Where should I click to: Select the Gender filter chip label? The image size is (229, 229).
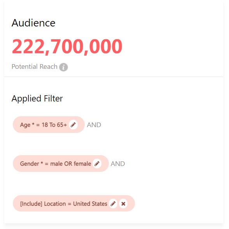56,164
